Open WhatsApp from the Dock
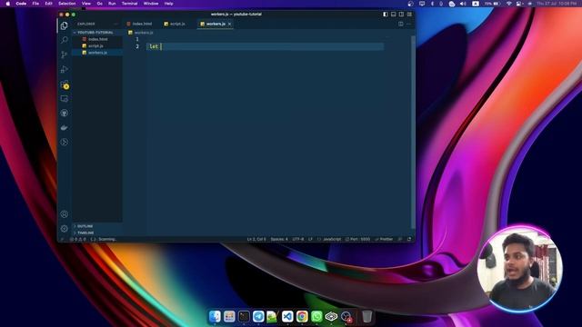This screenshot has height=327, width=582. pos(316,316)
